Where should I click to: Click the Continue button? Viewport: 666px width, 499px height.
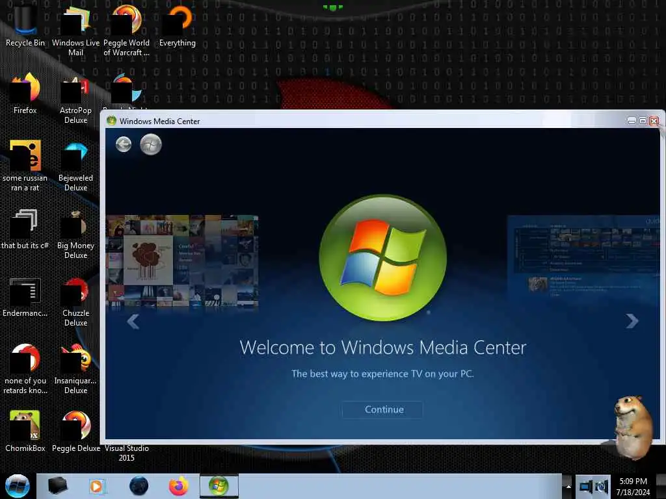382,409
